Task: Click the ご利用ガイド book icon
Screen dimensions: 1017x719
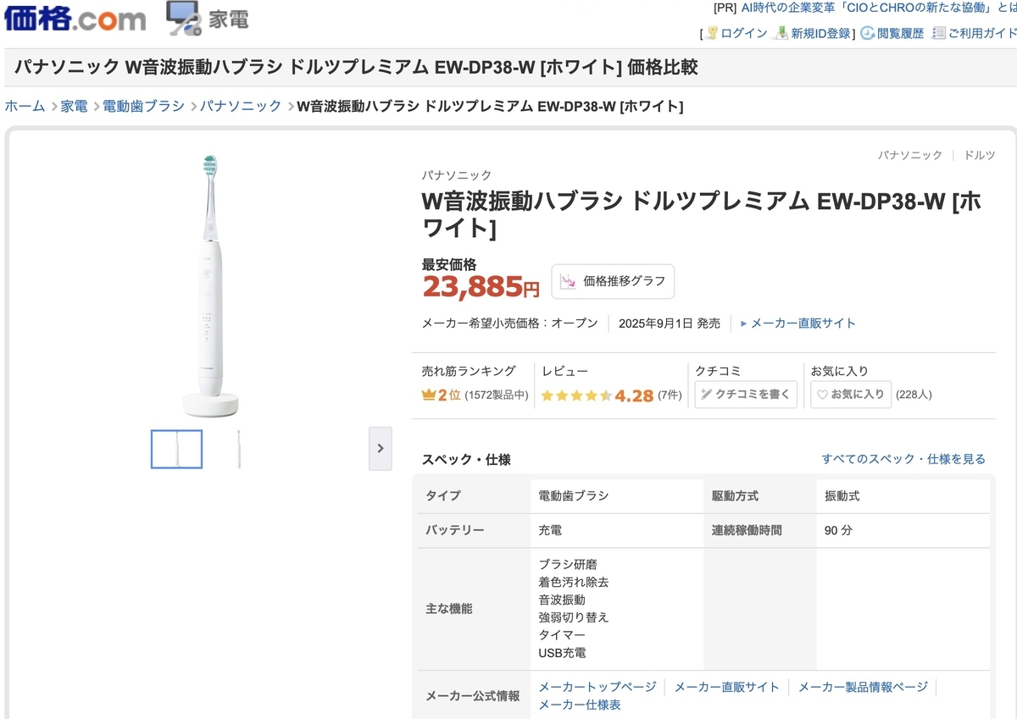Action: coord(938,33)
